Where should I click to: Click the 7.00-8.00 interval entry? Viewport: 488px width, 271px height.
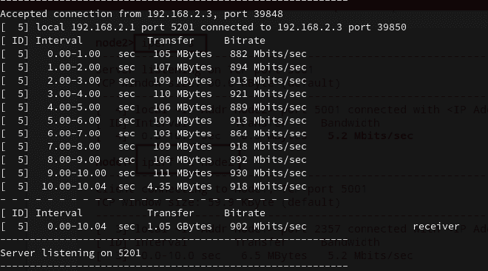pos(74,147)
